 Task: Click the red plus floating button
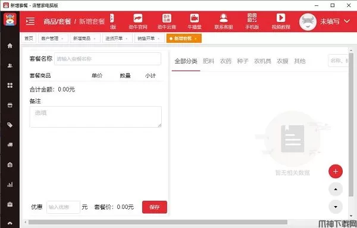click(x=336, y=172)
